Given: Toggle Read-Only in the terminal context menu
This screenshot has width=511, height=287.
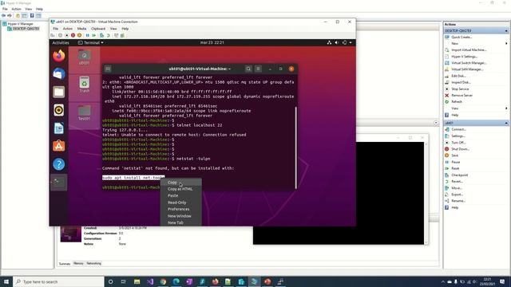Looking at the screenshot, I should 181,202.
